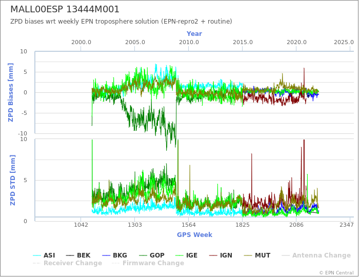Click the 2086 GPS week tick label
This screenshot has width=359, height=277.
pos(296,225)
